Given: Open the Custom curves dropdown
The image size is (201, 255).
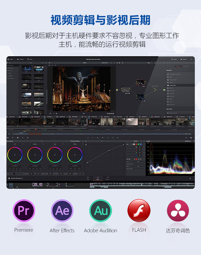Looking at the screenshot, I should point(136,141).
